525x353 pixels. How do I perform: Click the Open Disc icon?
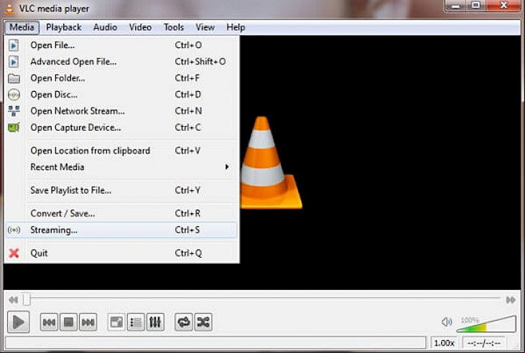14,95
